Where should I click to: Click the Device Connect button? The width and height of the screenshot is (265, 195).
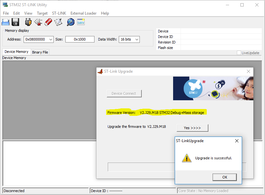tap(124, 93)
